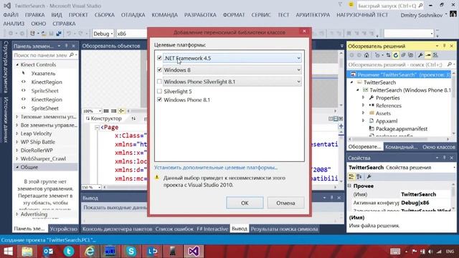The width and height of the screenshot is (459, 258).
Task: Check the Silverlight 5 checkbox
Action: [x=159, y=91]
